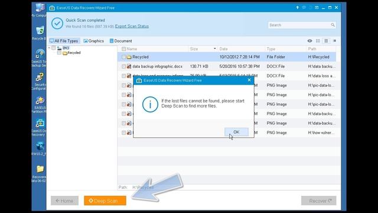This screenshot has height=213, width=378.
Task: Click the Size column sort arrow
Action: (x=214, y=49)
